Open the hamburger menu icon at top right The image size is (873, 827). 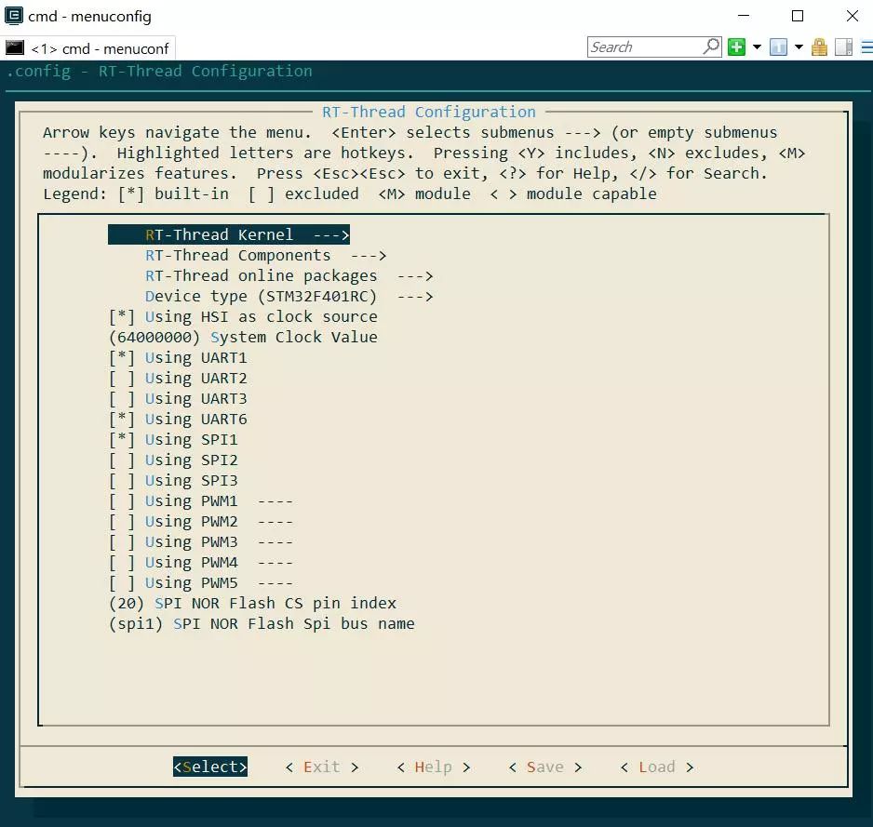point(866,47)
